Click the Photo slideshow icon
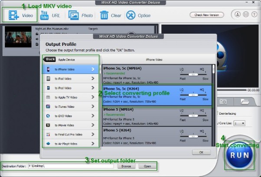This screenshot has width=261, height=177. pos(74,15)
